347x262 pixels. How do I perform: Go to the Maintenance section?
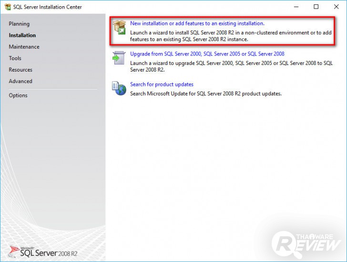24,47
